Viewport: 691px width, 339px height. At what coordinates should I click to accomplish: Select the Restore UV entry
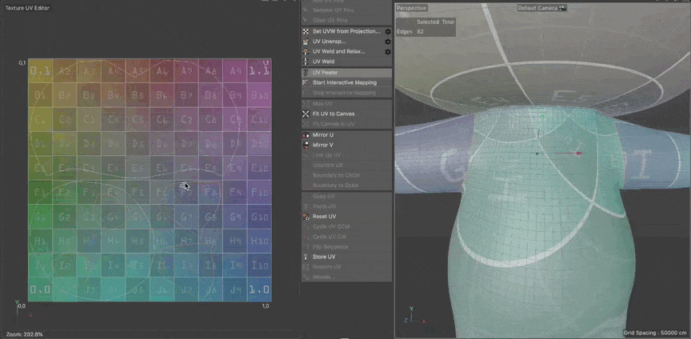(x=347, y=267)
